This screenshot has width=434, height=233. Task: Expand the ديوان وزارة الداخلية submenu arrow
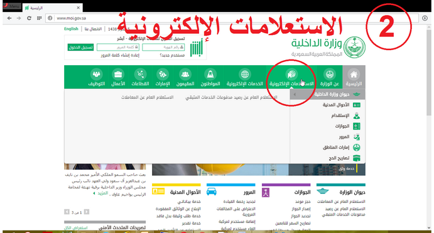click(x=295, y=95)
